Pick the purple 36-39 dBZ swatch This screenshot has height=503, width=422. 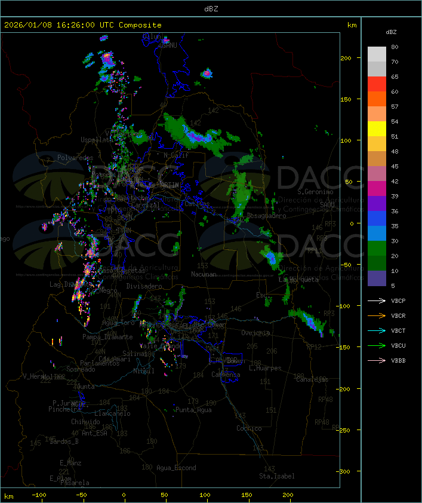pos(377,204)
